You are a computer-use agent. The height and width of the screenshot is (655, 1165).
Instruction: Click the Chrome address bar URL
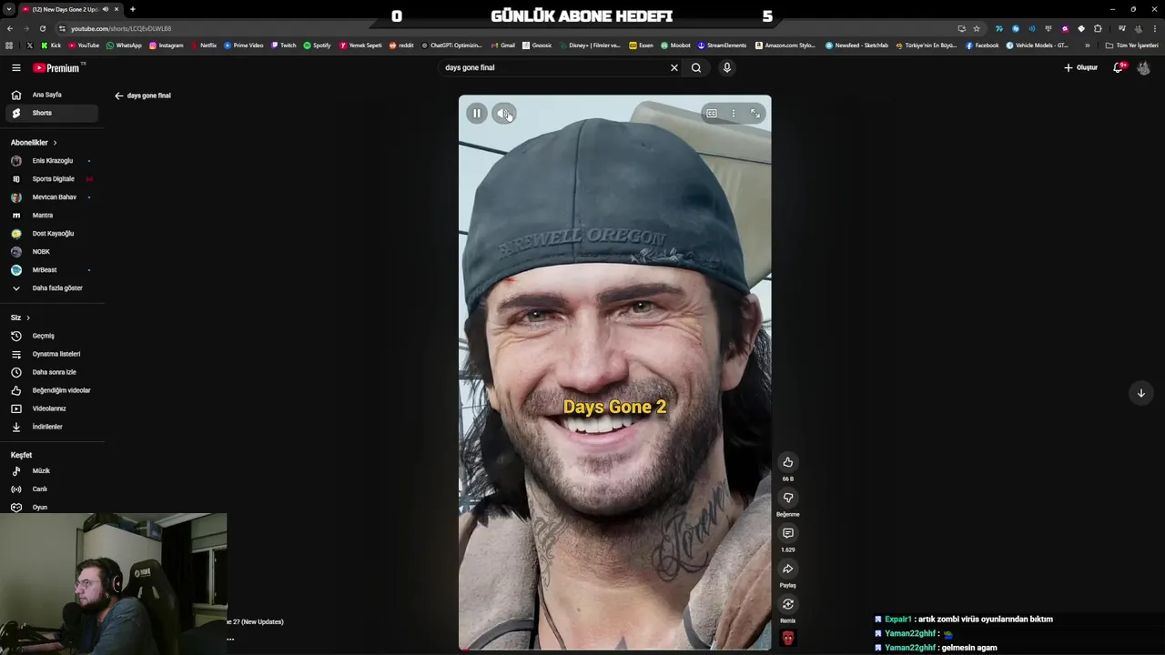point(121,28)
